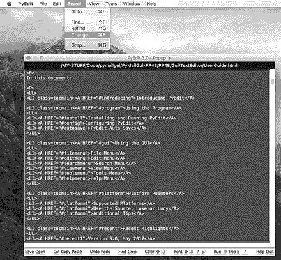Viewport: 281px width, 260px height.
Task: Open the Edit menu
Action: pos(57,4)
